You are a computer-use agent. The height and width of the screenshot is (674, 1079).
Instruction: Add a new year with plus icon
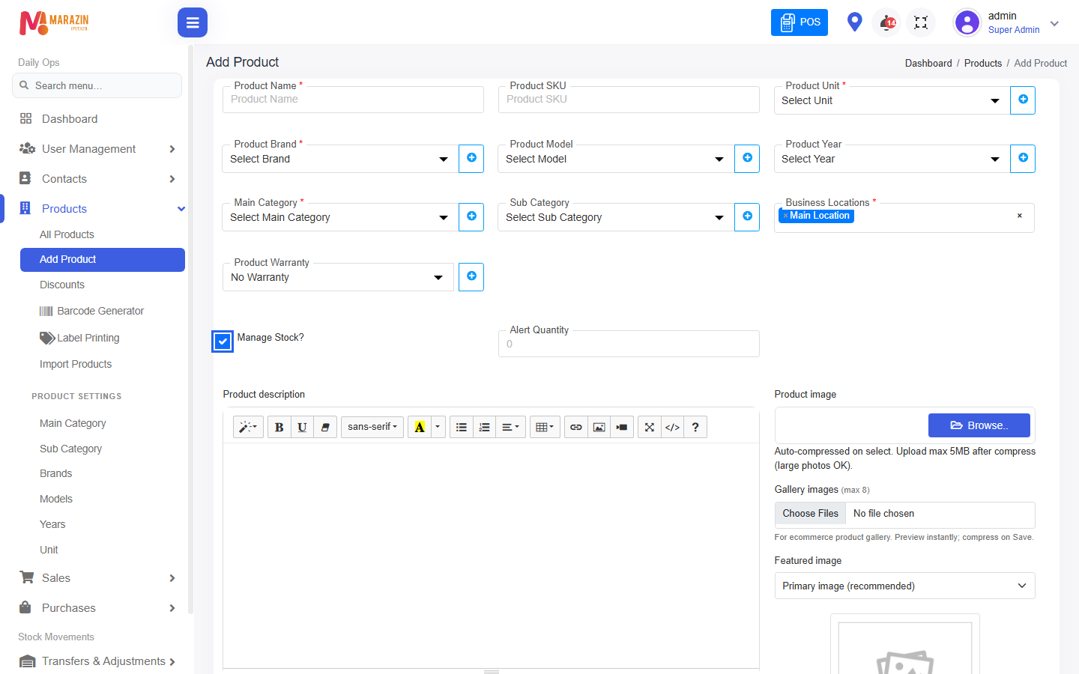point(1023,158)
